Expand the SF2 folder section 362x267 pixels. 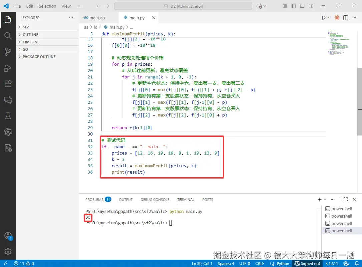(x=47, y=27)
